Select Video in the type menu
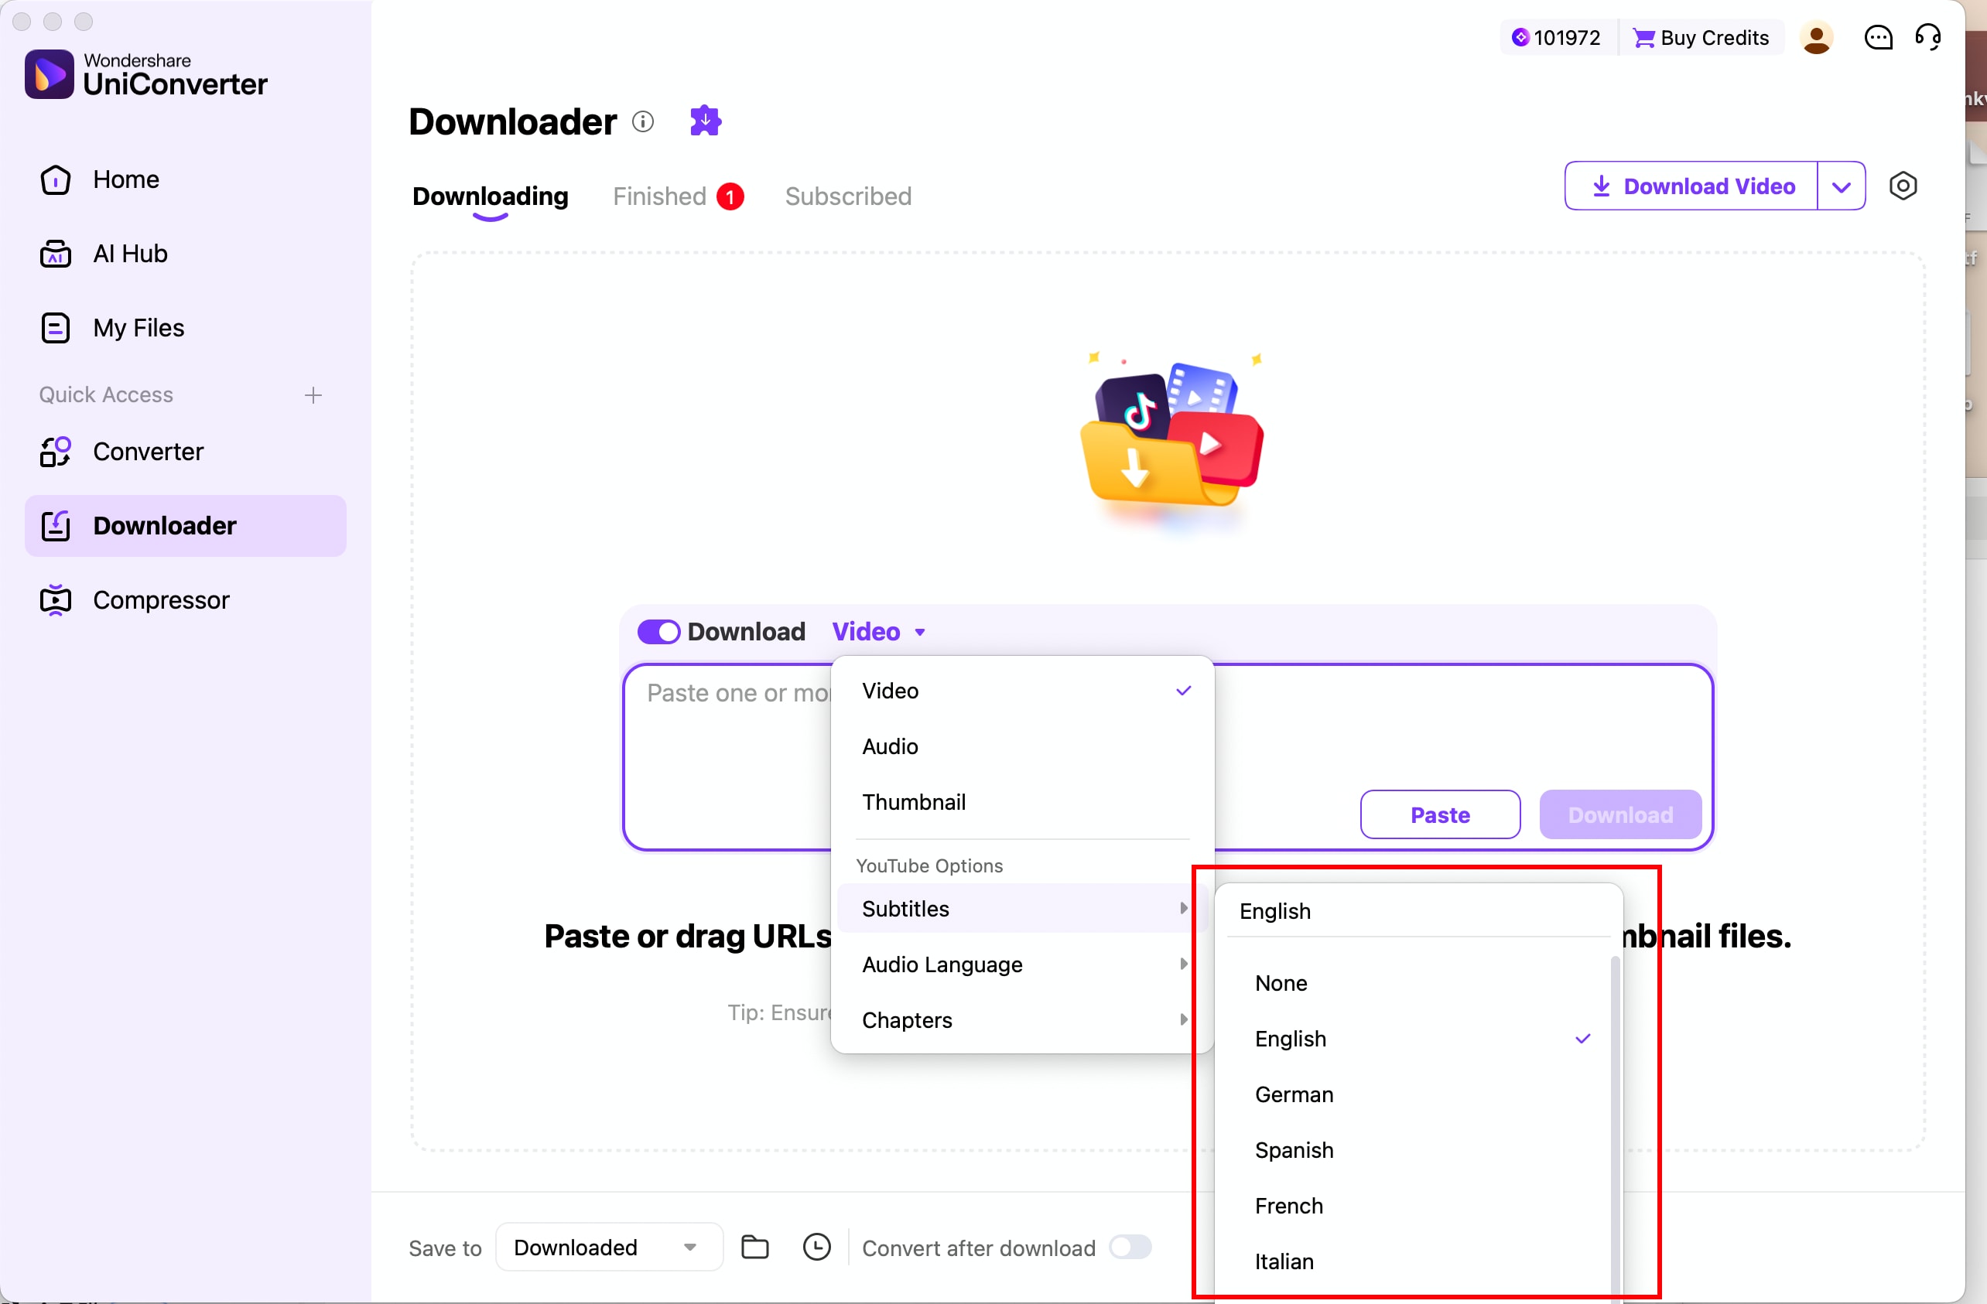Viewport: 1987px width, 1304px height. coord(1024,691)
